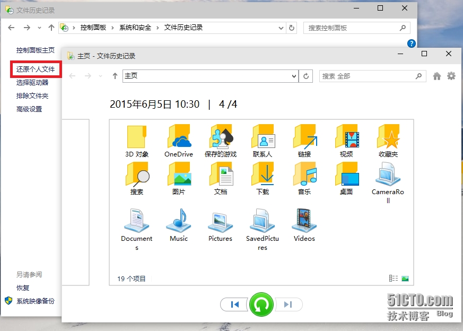
Task: Open the 视频 folder
Action: pyautogui.click(x=346, y=141)
